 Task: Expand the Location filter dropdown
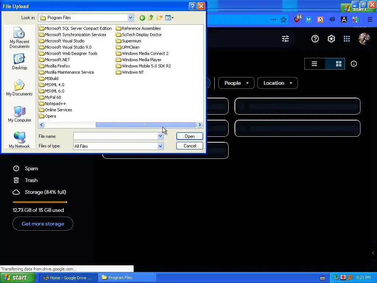(278, 83)
